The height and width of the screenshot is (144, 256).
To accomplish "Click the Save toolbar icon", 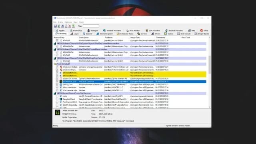I will click(55, 26).
